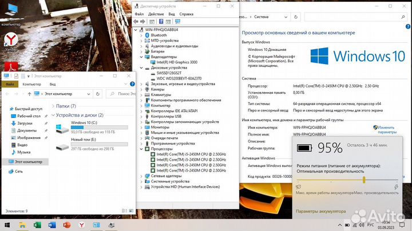412x231 pixels.
Task: Click the Изменить параметры link
Action: [387, 130]
